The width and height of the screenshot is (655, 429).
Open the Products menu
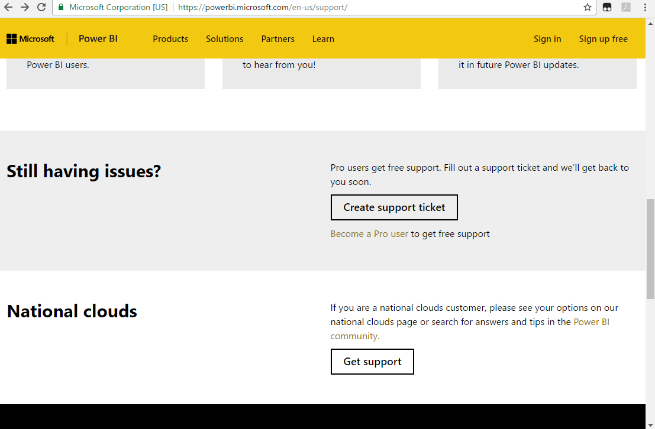click(x=170, y=39)
